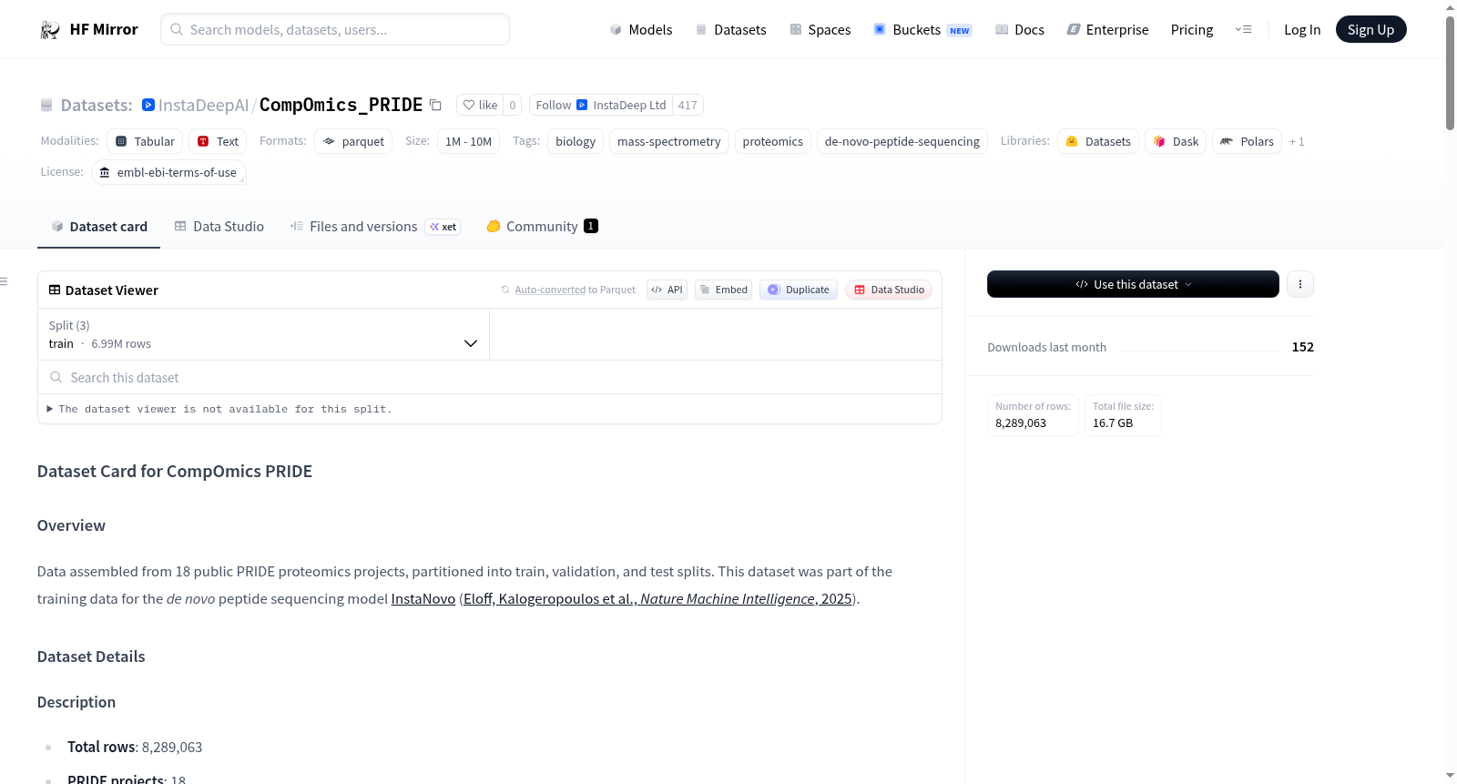Like the dataset with heart button
1457x784 pixels.
coord(480,105)
